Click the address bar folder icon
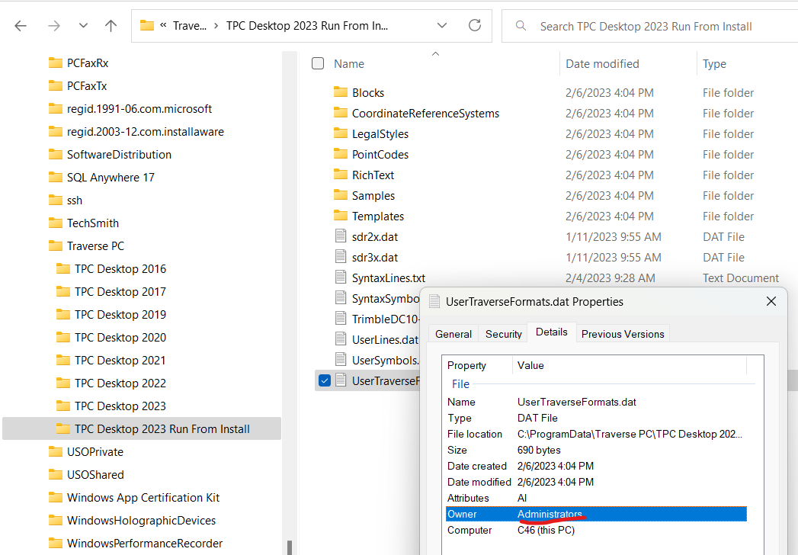Viewport: 798px width, 555px height. click(x=147, y=25)
